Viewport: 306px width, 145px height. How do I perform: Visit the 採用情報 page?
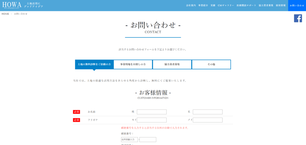point(281,5)
